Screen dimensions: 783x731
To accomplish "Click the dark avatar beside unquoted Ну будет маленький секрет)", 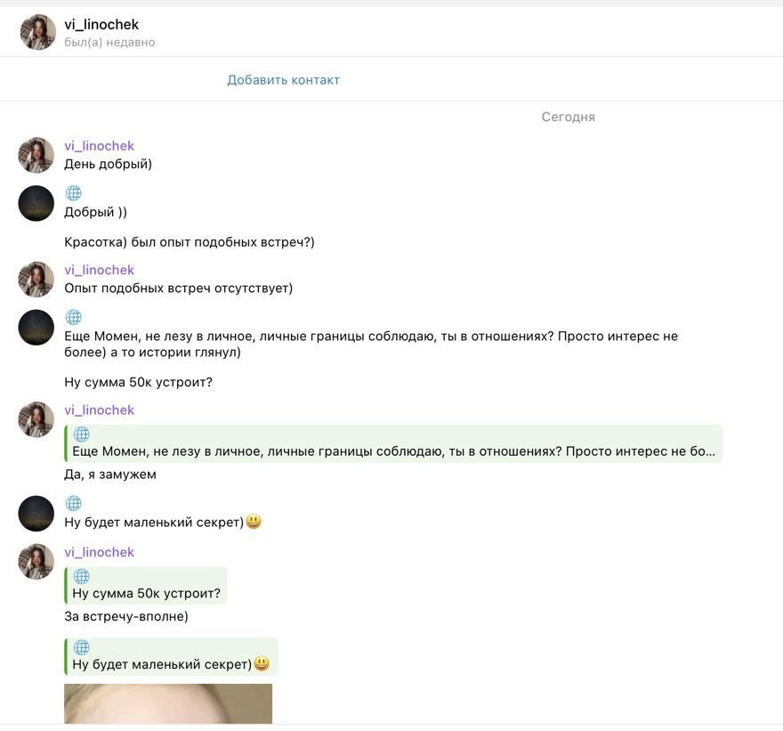I will (x=36, y=514).
